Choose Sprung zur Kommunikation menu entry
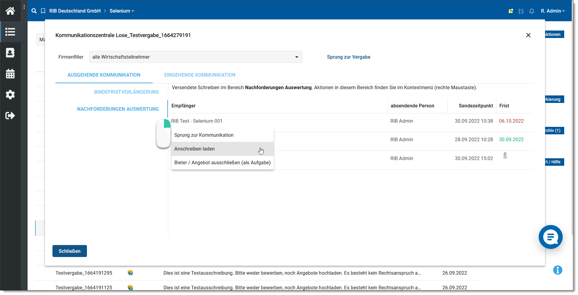 coord(222,135)
